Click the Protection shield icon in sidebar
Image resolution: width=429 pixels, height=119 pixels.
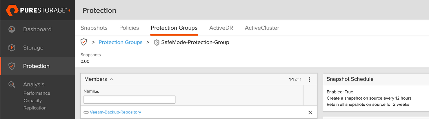[12, 66]
